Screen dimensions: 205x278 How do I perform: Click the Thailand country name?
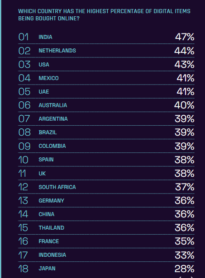tap(52, 228)
